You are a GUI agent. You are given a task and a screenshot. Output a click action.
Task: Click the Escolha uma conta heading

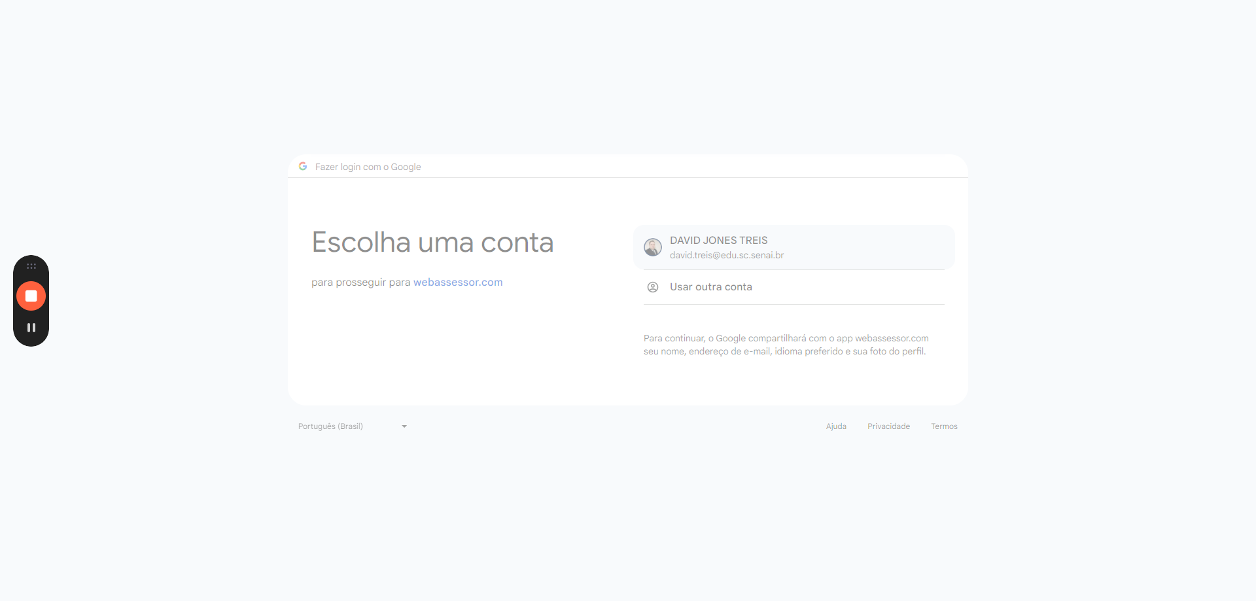[x=432, y=243]
